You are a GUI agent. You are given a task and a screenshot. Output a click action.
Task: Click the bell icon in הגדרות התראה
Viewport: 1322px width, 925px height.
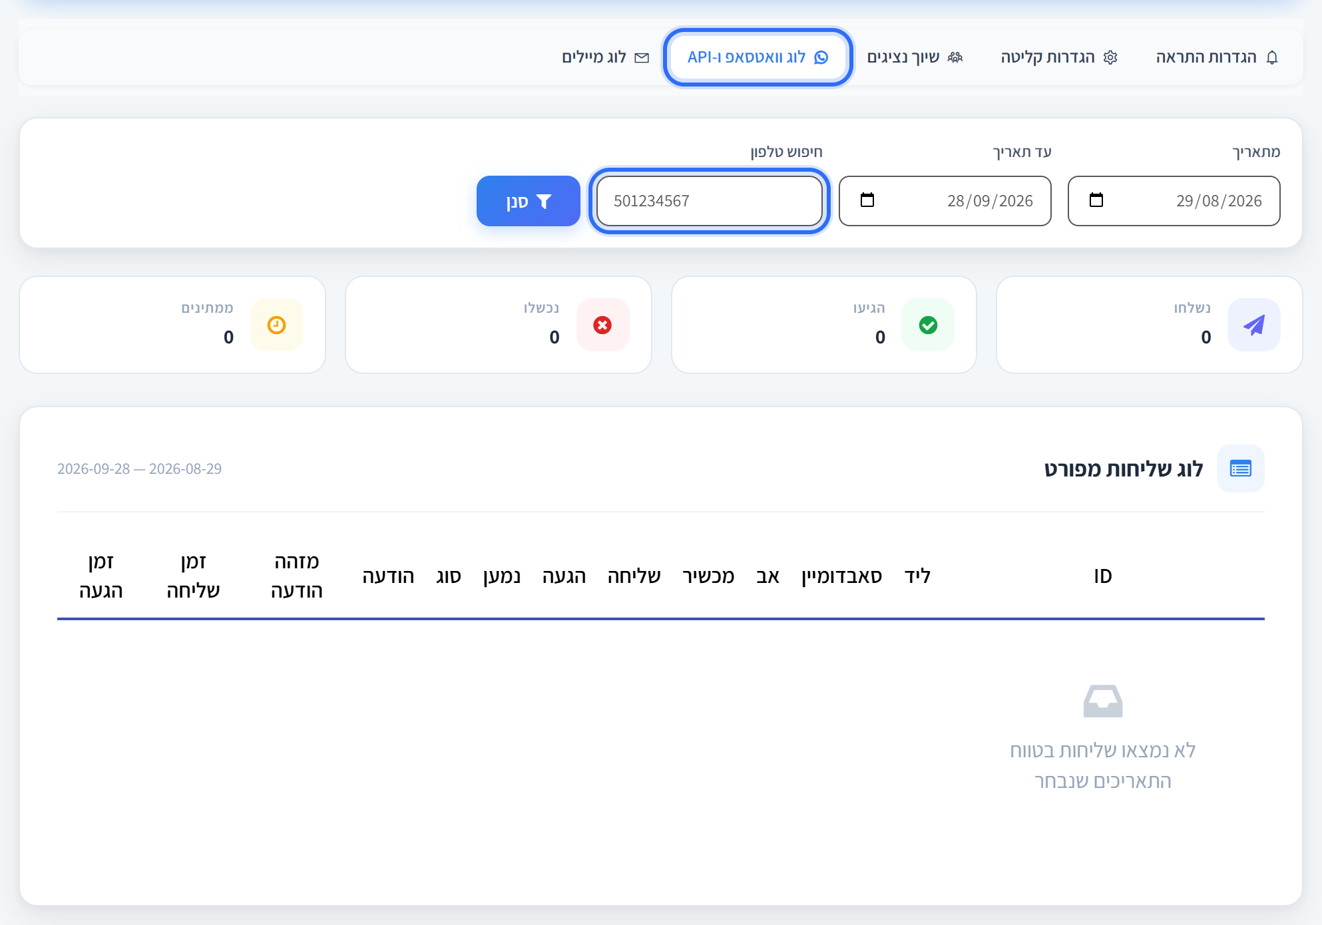[1272, 57]
